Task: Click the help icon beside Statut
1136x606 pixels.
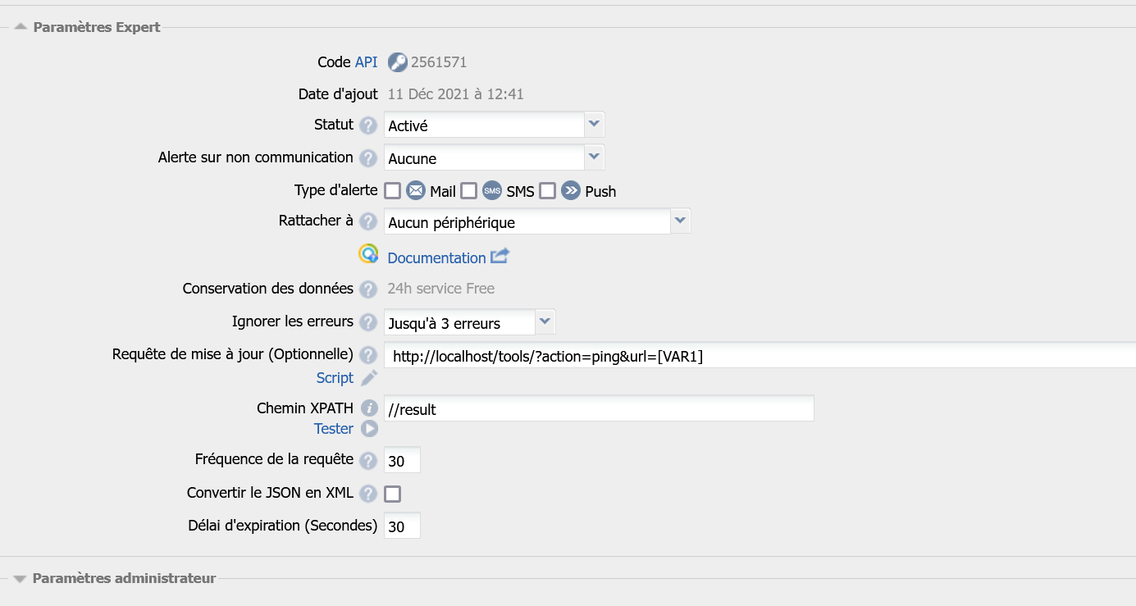Action: [x=368, y=125]
